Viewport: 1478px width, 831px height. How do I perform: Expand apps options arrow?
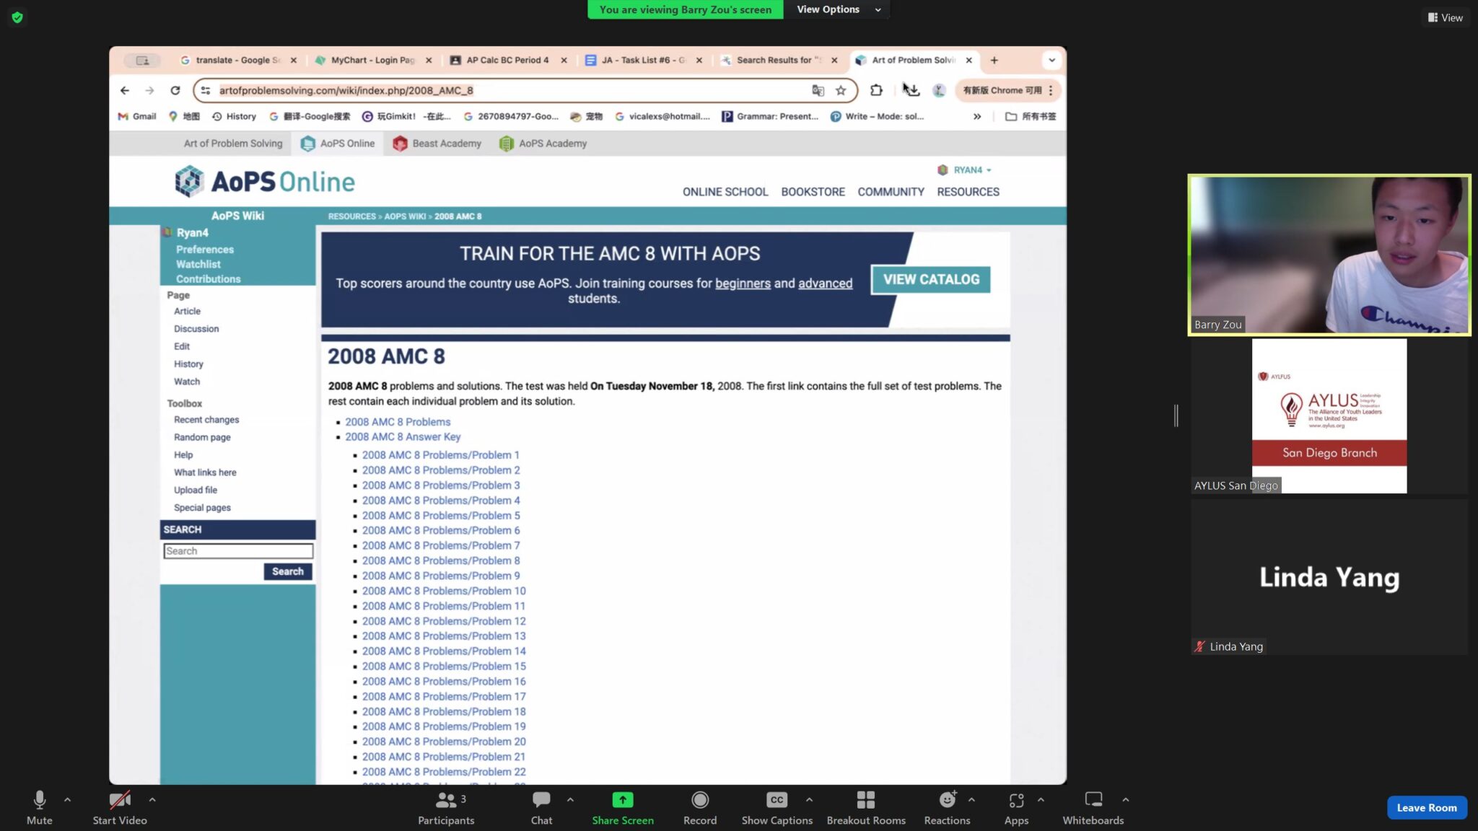(1041, 799)
